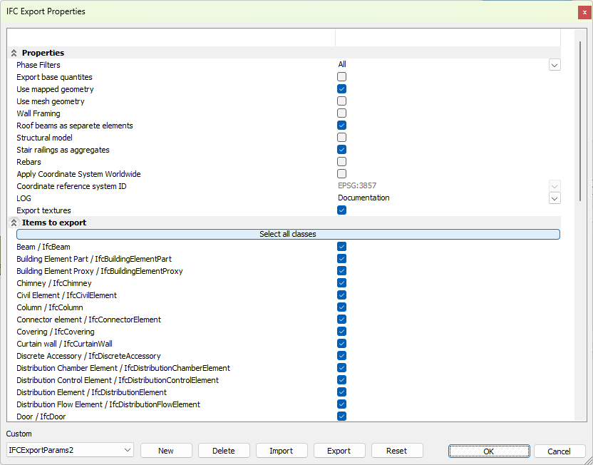Tick the Structural model checkbox
This screenshot has width=593, height=465.
point(342,138)
